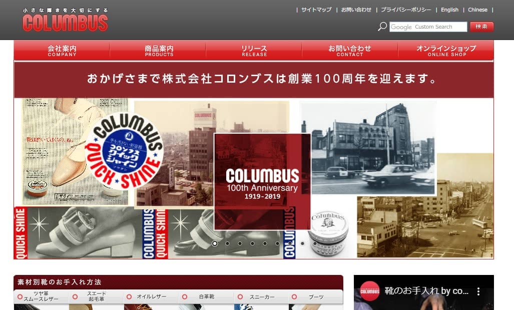Viewport: 514px width, 310px height.
Task: Select the third carousel slide dot
Action: point(240,243)
